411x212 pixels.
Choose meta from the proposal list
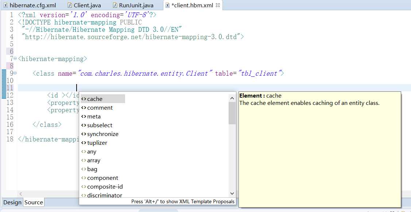point(94,116)
